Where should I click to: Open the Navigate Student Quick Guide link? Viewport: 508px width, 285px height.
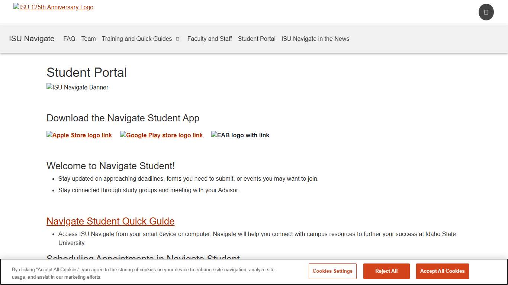(x=110, y=221)
